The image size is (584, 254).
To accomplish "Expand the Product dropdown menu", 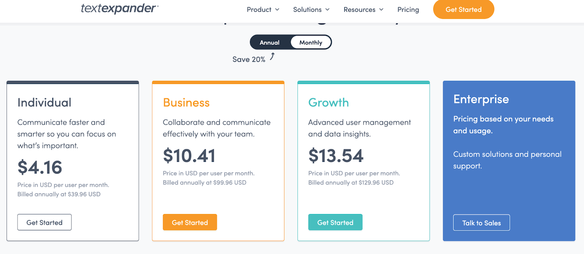I will [x=263, y=9].
